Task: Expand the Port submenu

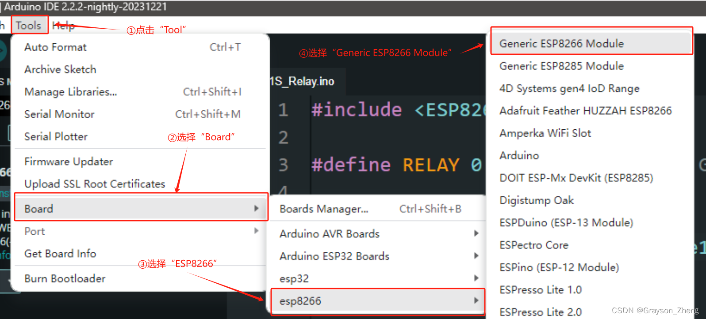Action: coord(140,231)
